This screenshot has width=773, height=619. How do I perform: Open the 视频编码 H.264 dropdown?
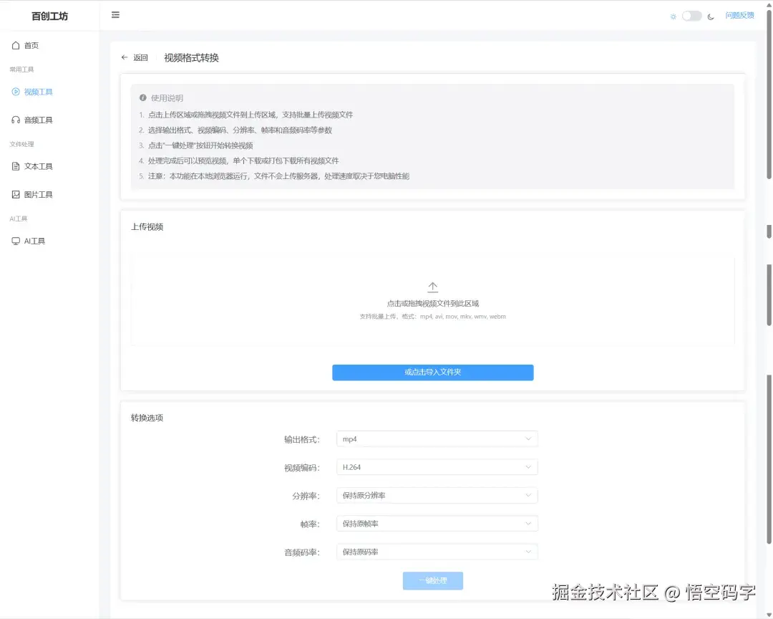point(437,466)
